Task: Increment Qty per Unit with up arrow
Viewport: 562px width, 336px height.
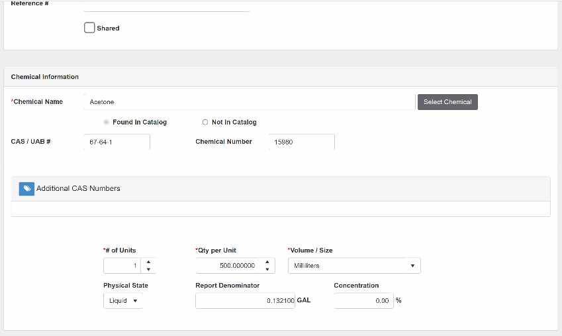Action: pyautogui.click(x=267, y=262)
